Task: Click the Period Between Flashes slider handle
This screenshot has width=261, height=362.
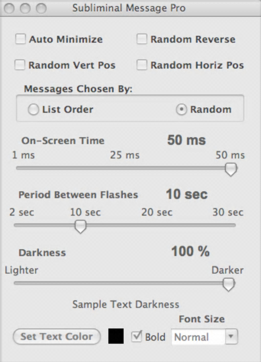Action: point(81,226)
